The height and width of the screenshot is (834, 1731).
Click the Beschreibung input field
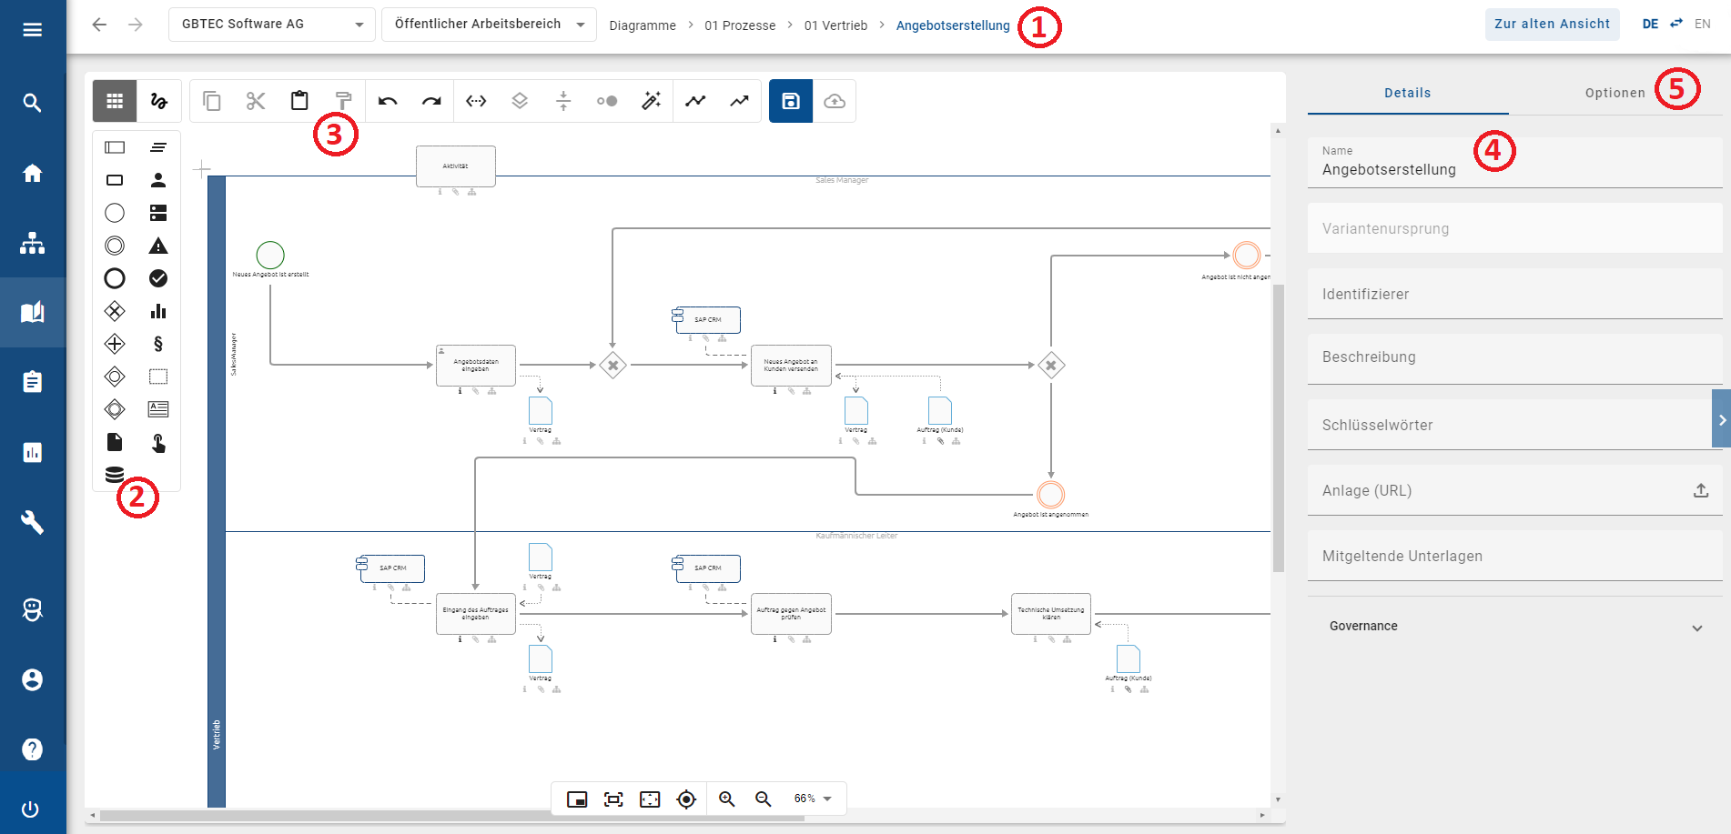point(1514,357)
